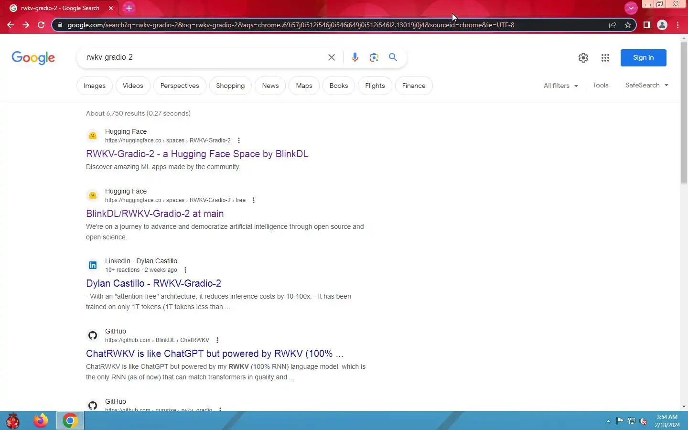Open the start menu launcher icon
The width and height of the screenshot is (688, 430).
[13, 420]
